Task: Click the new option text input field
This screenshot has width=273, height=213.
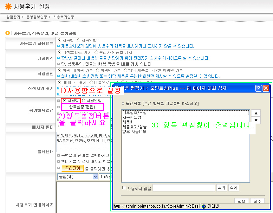Action: coord(184,188)
